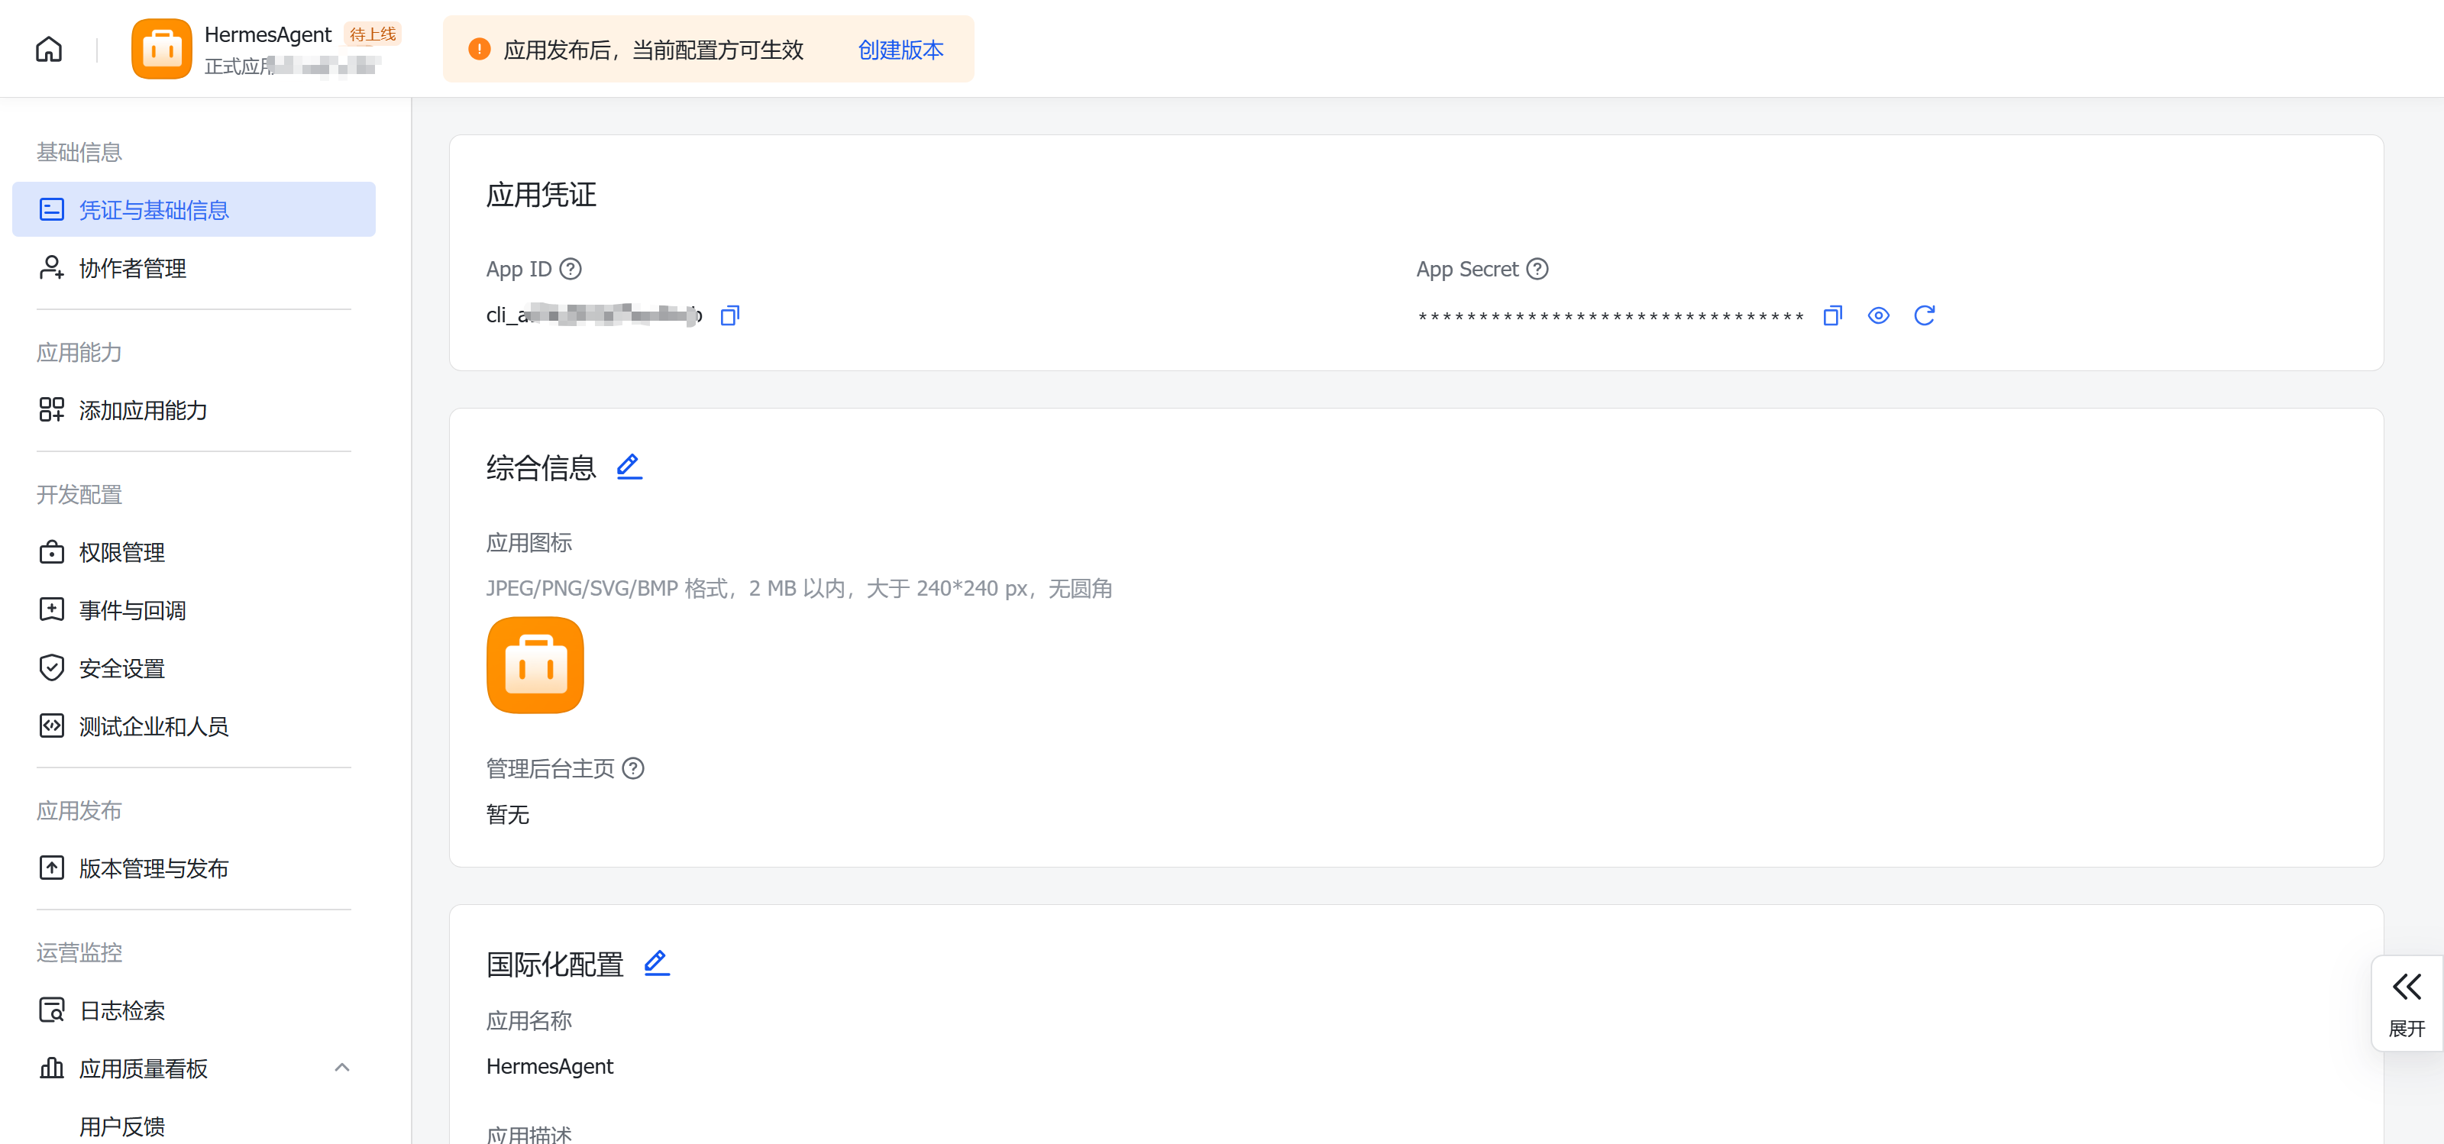The height and width of the screenshot is (1144, 2444).
Task: Click the 应用图标 label
Action: (x=529, y=542)
